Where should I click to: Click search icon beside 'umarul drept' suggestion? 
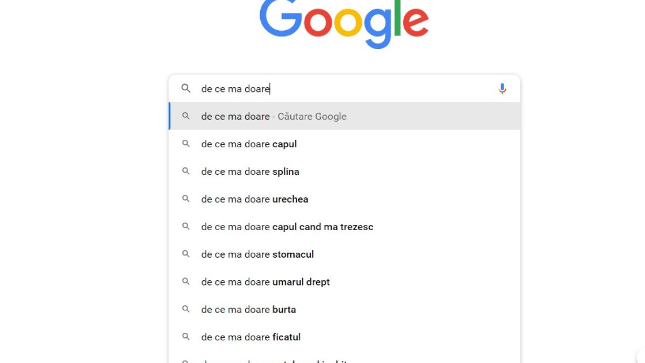point(186,282)
